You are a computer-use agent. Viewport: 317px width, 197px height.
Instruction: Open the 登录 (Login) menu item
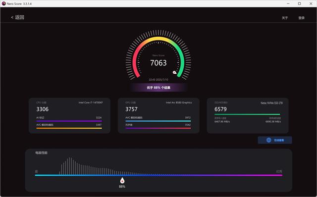coord(302,18)
